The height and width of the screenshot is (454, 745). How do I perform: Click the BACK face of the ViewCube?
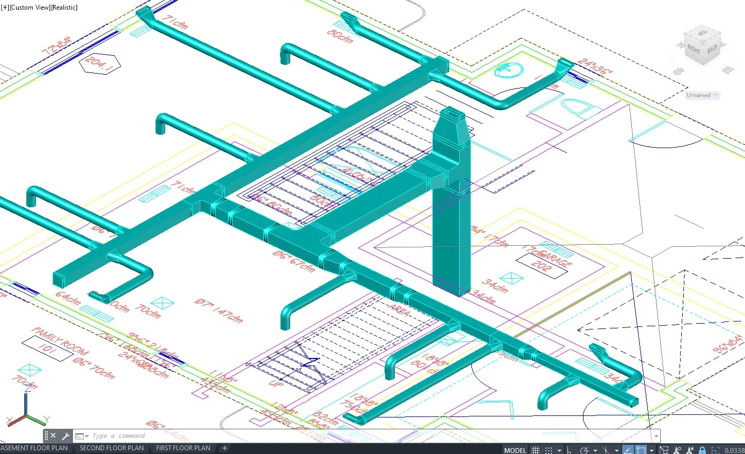712,50
